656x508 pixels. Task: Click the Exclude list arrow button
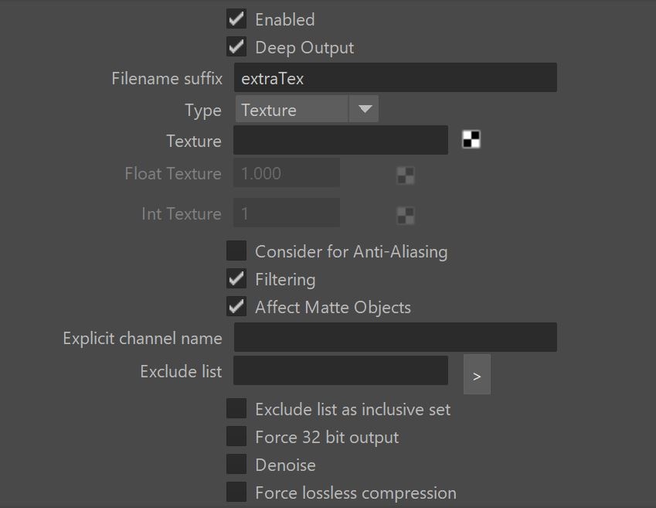coord(477,374)
